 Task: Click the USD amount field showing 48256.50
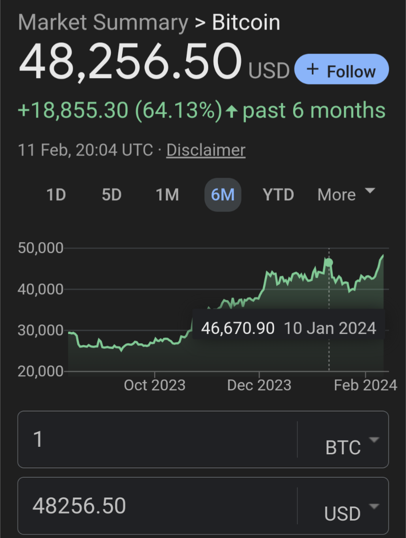coord(158,506)
